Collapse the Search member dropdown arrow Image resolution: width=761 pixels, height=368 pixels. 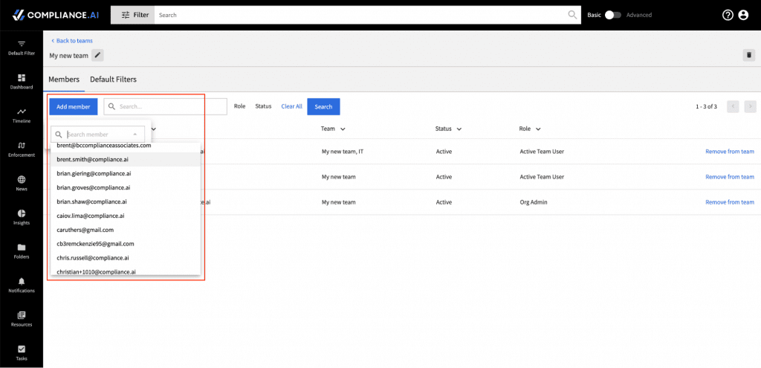click(135, 135)
